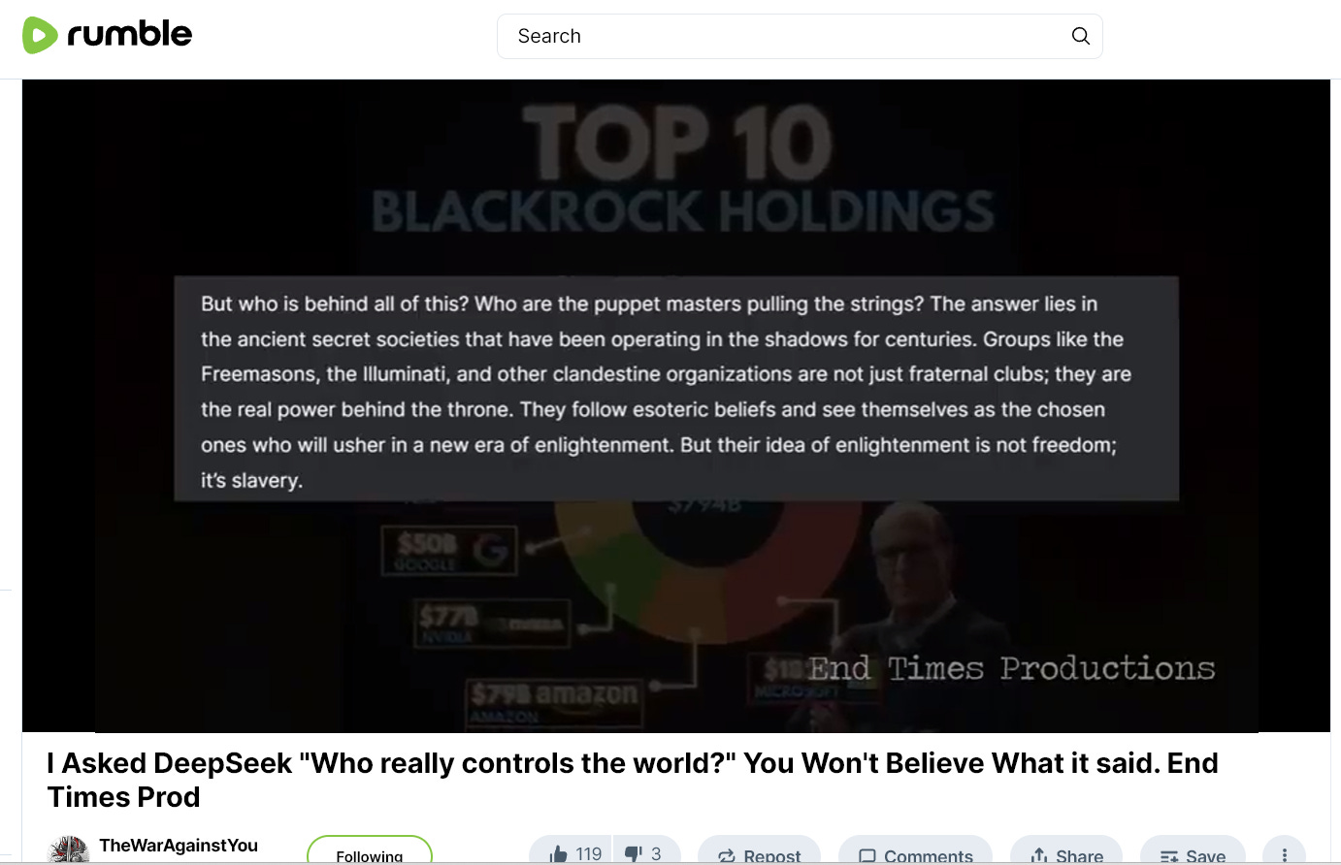Open TheWarAgainstYou channel name link
The image size is (1341, 865).
(x=179, y=846)
